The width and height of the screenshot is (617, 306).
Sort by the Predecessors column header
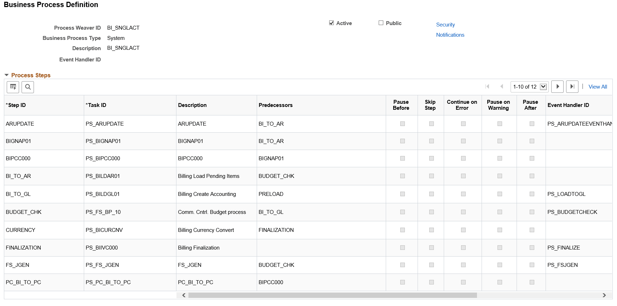click(x=275, y=105)
